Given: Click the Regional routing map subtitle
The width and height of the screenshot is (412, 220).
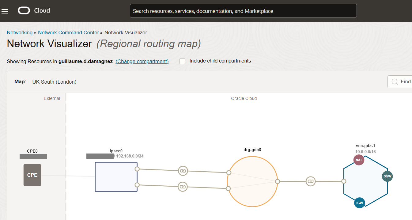Looking at the screenshot, I should 149,44.
